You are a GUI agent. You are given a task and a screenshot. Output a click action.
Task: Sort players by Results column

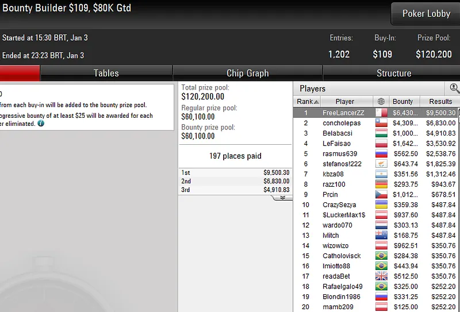click(x=440, y=102)
